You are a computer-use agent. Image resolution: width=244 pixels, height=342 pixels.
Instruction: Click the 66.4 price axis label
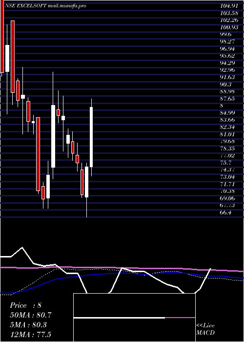pos(225,213)
